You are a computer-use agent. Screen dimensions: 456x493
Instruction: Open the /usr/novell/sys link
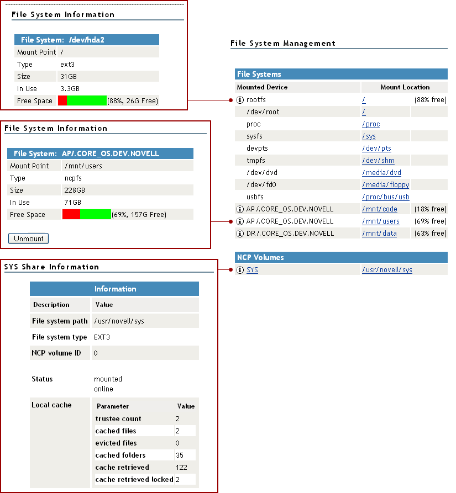point(387,270)
